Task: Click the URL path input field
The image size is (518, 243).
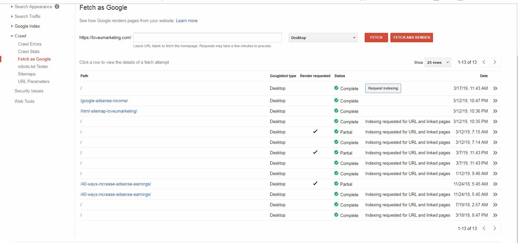Action: pyautogui.click(x=207, y=37)
